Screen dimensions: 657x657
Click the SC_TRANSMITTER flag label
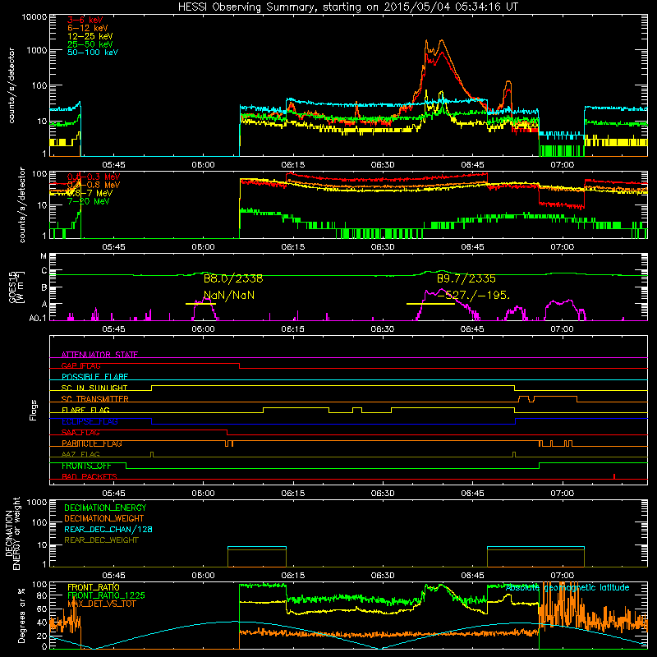(x=95, y=399)
